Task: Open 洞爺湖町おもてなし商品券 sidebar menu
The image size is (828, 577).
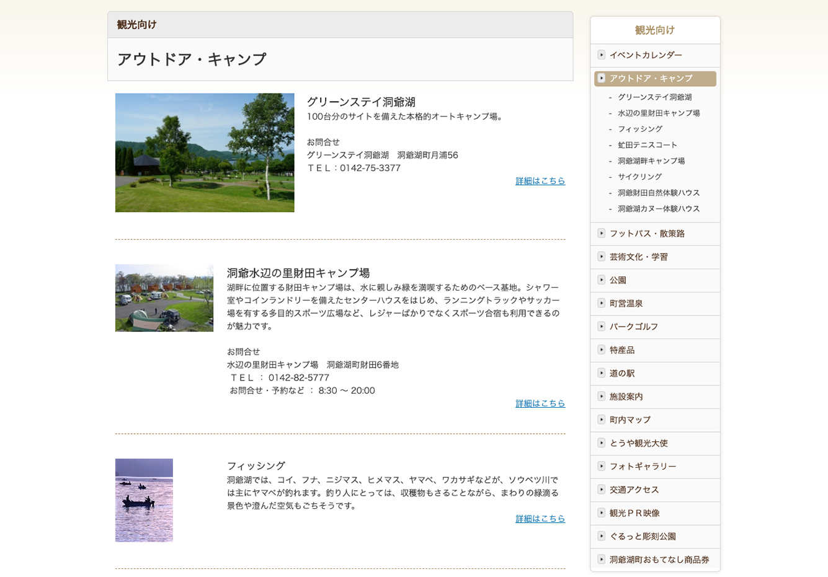Action: tap(655, 560)
